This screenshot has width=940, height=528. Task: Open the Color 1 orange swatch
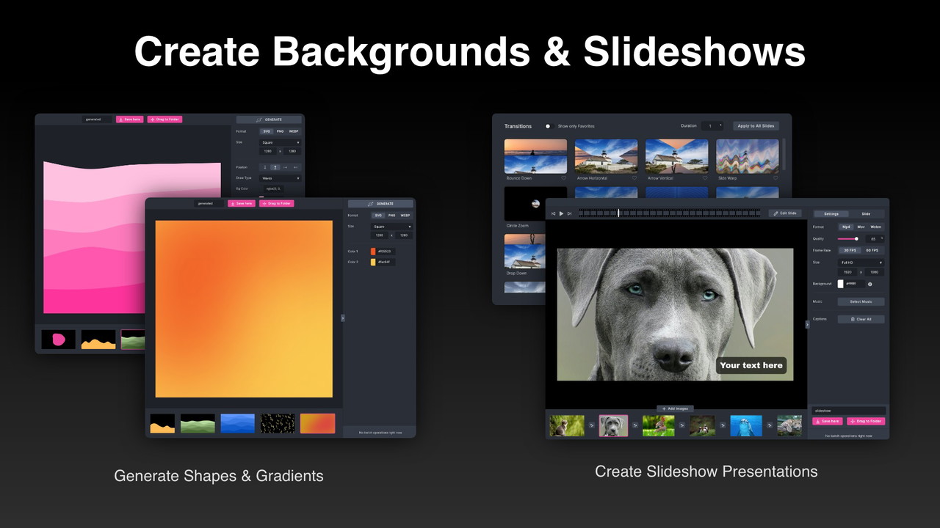373,252
